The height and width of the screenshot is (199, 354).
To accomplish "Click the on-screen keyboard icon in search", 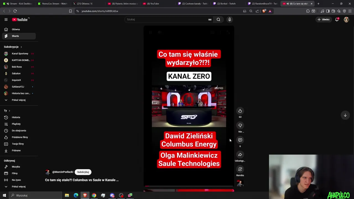I will pos(210,19).
